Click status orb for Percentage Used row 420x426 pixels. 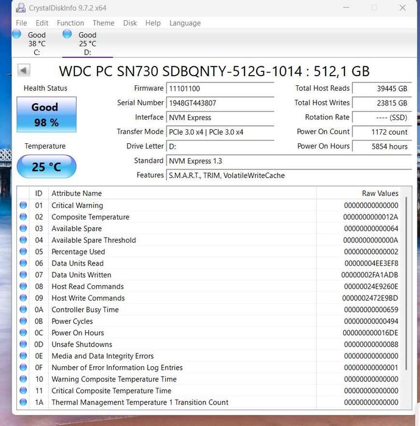click(x=23, y=252)
